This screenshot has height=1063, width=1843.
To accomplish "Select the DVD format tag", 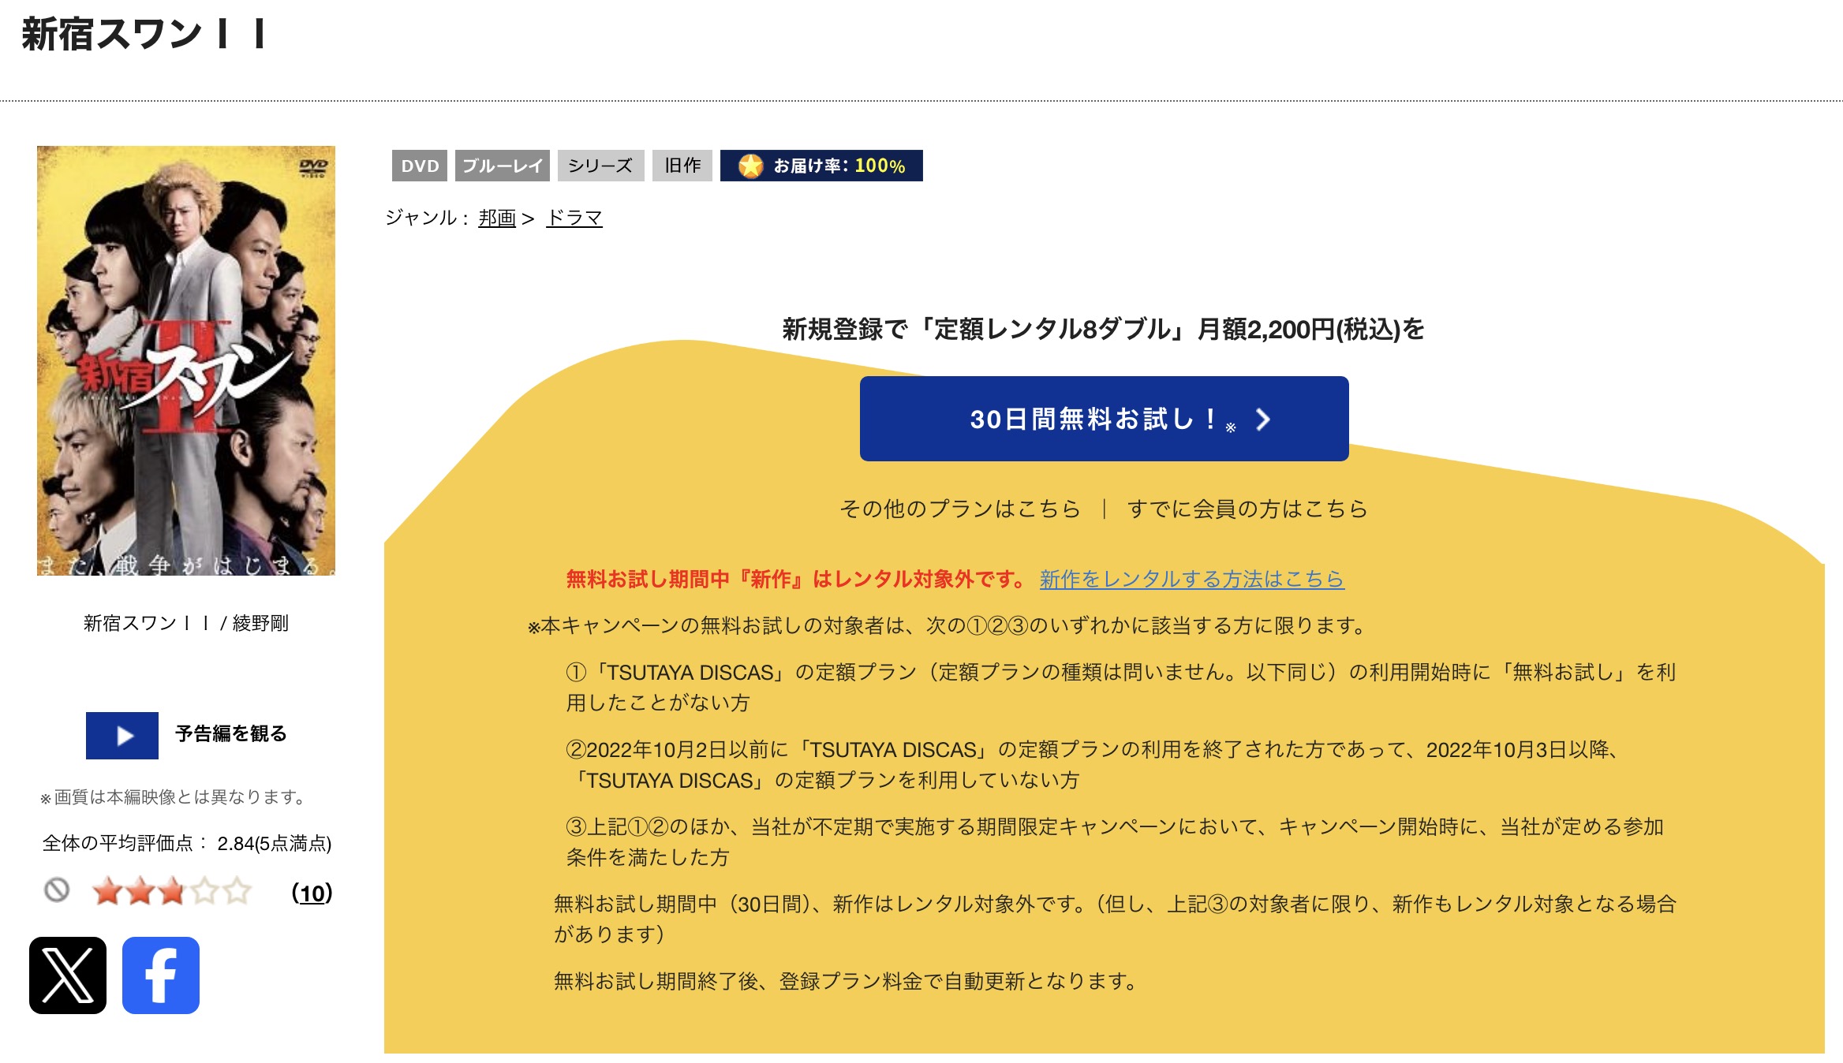I will [420, 166].
